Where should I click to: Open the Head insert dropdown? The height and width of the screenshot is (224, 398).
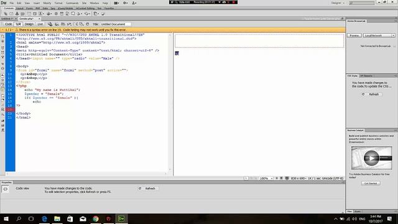80,14
